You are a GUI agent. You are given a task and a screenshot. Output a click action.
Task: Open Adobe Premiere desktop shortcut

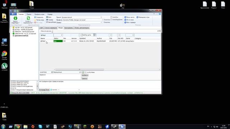[4, 18]
